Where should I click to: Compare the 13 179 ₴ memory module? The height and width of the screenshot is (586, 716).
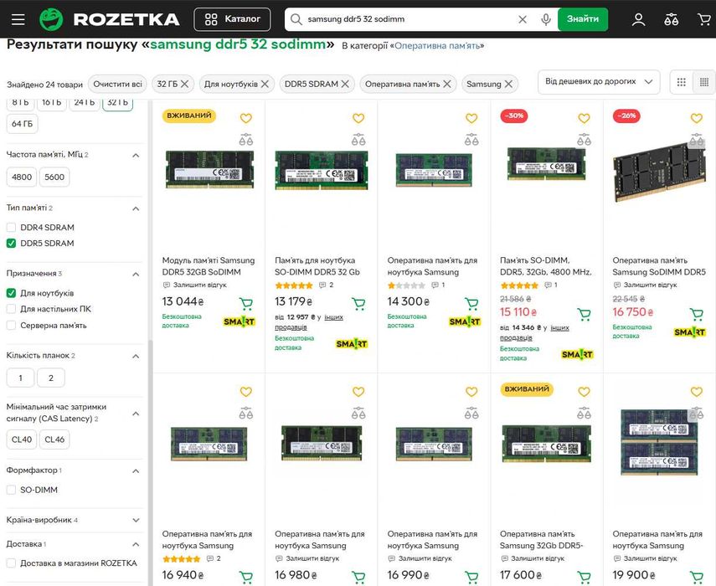[x=358, y=140]
